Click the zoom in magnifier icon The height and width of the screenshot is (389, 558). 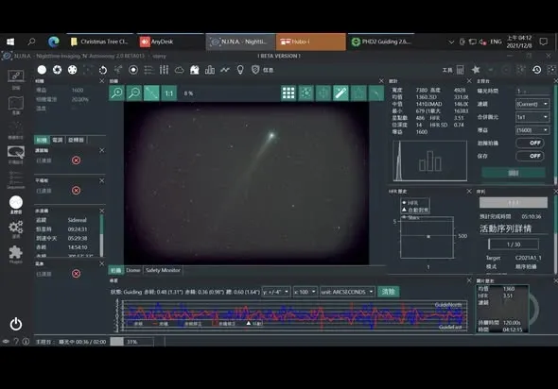pos(116,93)
